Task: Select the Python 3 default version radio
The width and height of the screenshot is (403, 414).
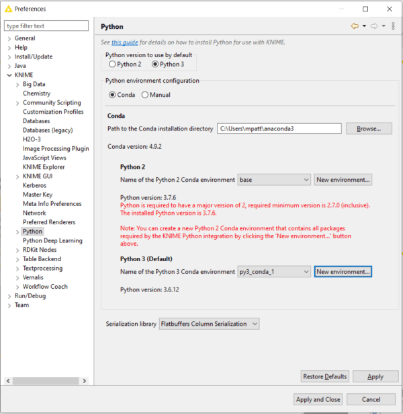Action: click(x=155, y=64)
